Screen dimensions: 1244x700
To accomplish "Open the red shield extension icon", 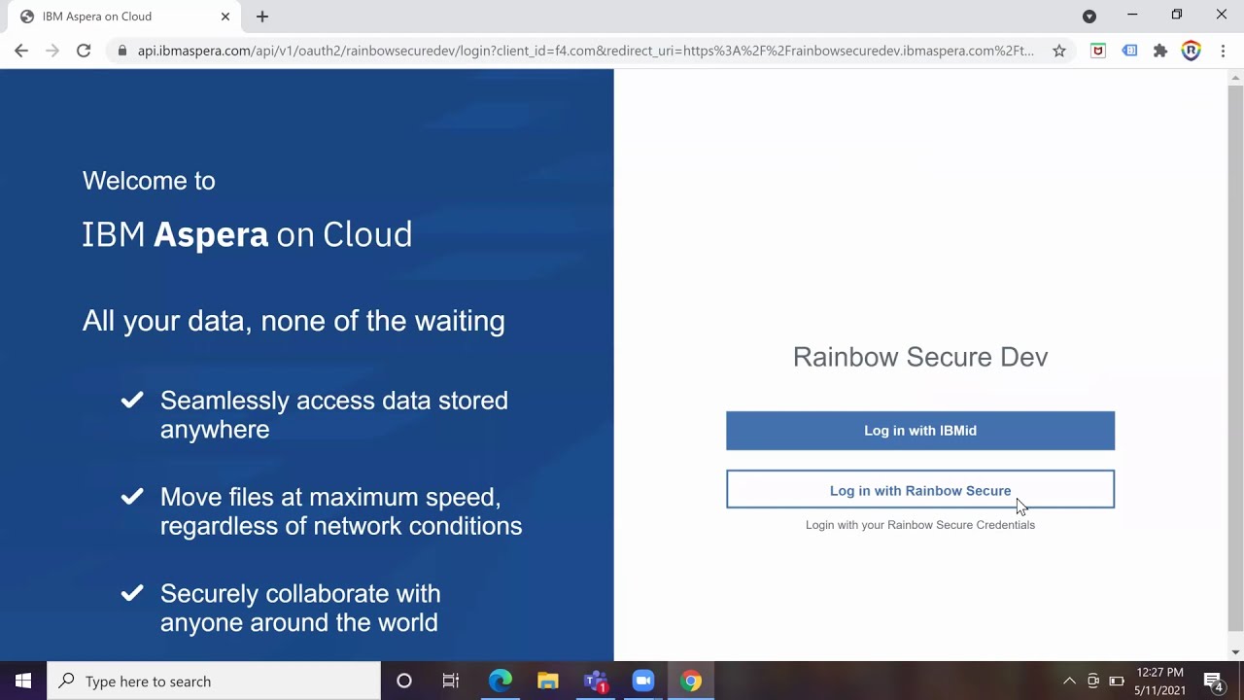I will click(x=1098, y=51).
